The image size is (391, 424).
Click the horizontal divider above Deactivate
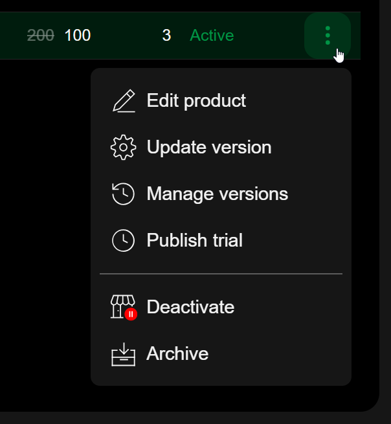pyautogui.click(x=221, y=274)
